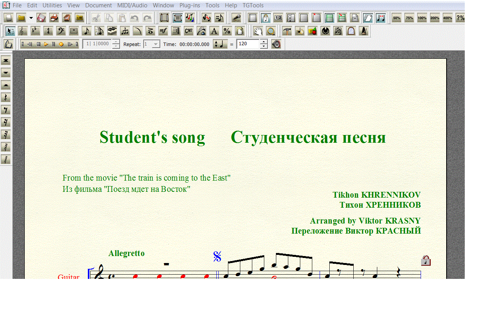Select the CM7 Chord tool
The height and width of the screenshot is (316, 493).
[x=189, y=31]
